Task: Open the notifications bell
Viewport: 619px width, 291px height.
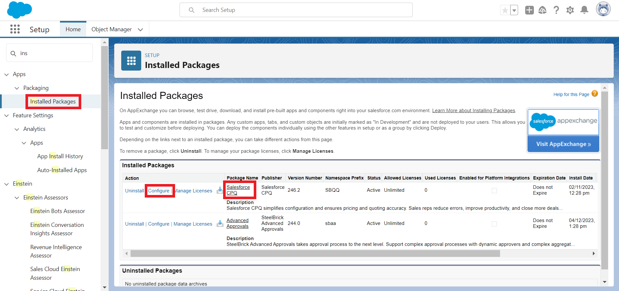Action: pos(584,10)
